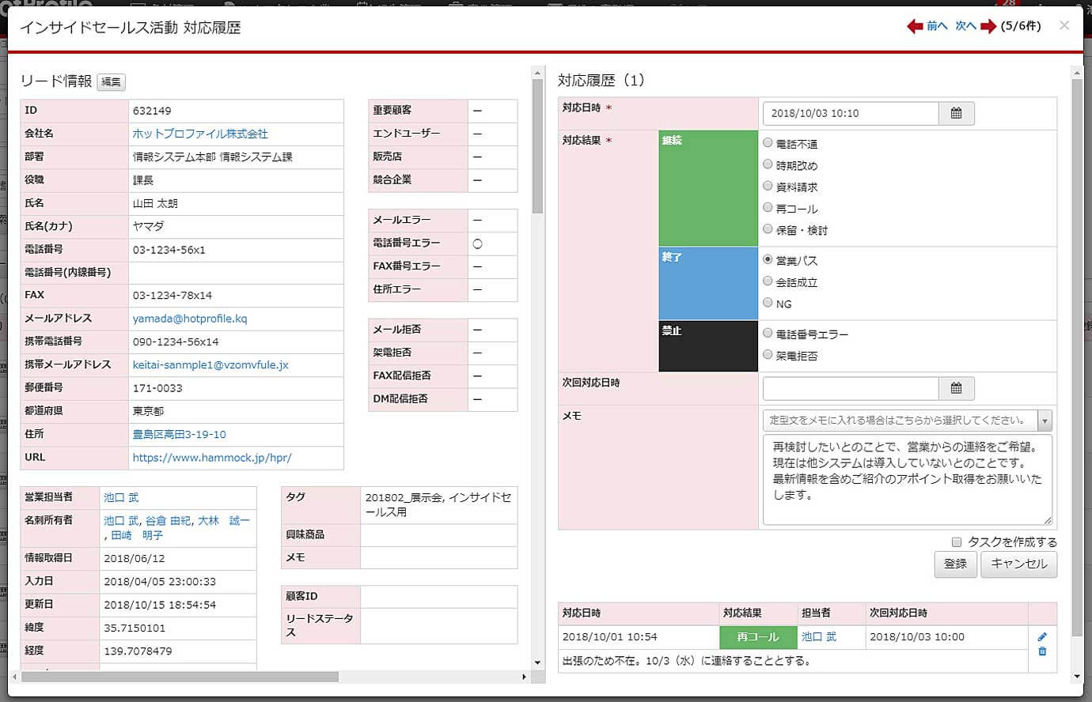Click the 更新日 value 2018/10/15 18:54:54

(x=160, y=605)
